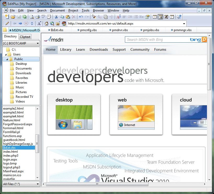
Task: Select index.html in the file list
Action: tap(10, 152)
